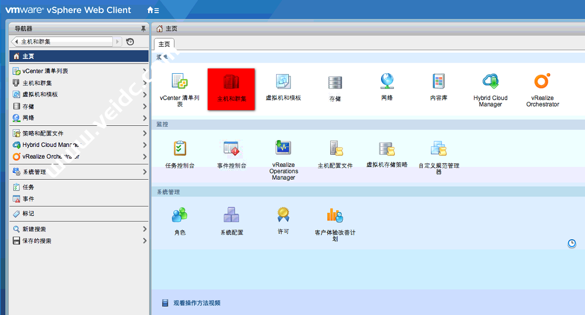Image resolution: width=585 pixels, height=315 pixels.
Task: Pin the navigator panel with pushpin
Action: tap(143, 28)
